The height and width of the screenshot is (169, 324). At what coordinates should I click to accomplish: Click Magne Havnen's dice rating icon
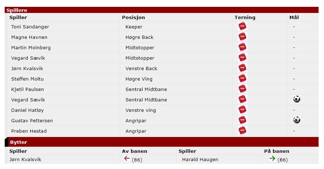coord(242,37)
